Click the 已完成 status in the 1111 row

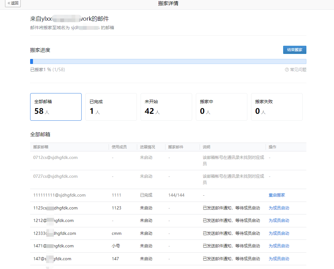[146, 195]
